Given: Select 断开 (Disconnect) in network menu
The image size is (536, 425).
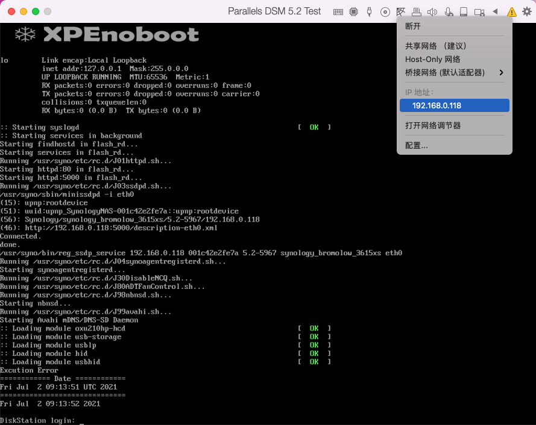Looking at the screenshot, I should [454, 26].
